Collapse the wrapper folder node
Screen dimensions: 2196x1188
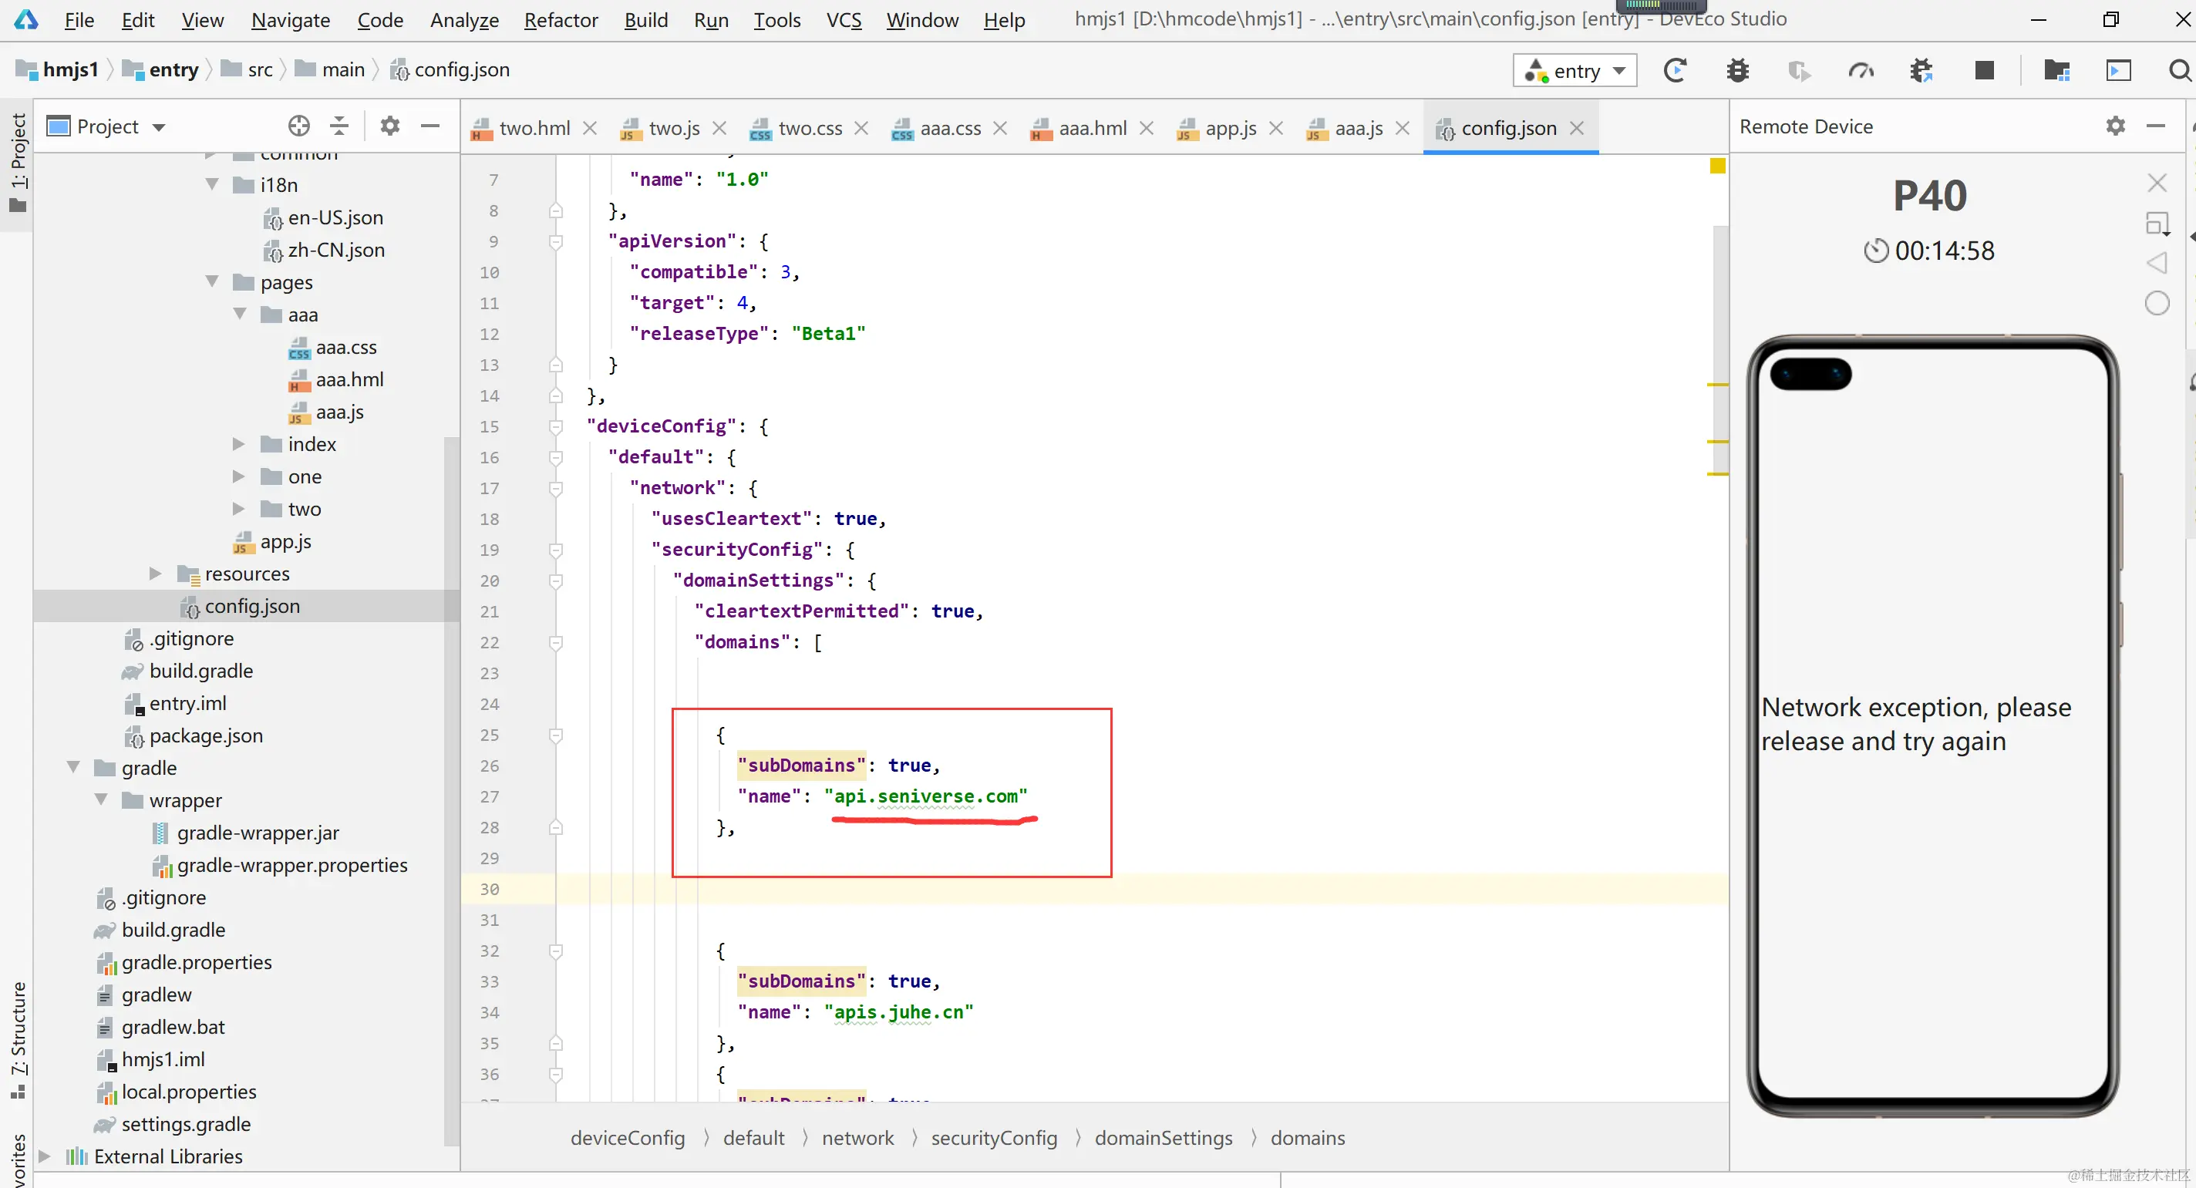coord(102,800)
